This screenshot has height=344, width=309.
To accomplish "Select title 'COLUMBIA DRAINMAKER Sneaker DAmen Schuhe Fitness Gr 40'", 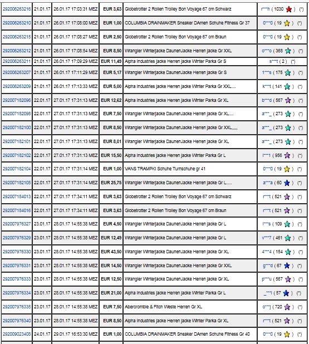I will 187,334.
